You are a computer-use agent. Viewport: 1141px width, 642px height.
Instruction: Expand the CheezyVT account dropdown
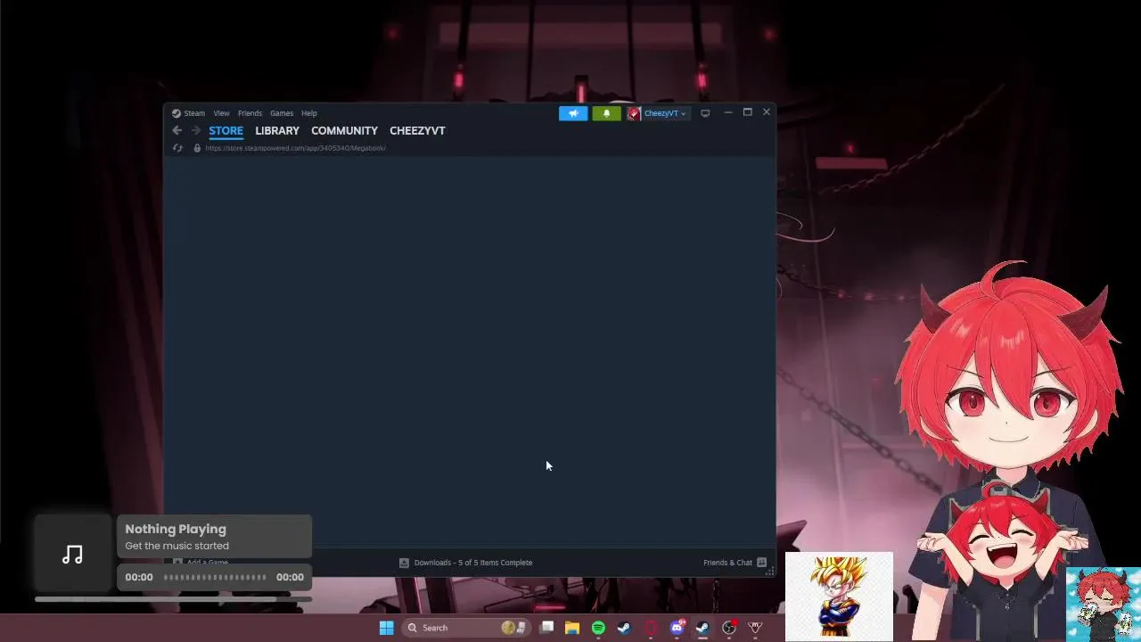click(x=665, y=113)
